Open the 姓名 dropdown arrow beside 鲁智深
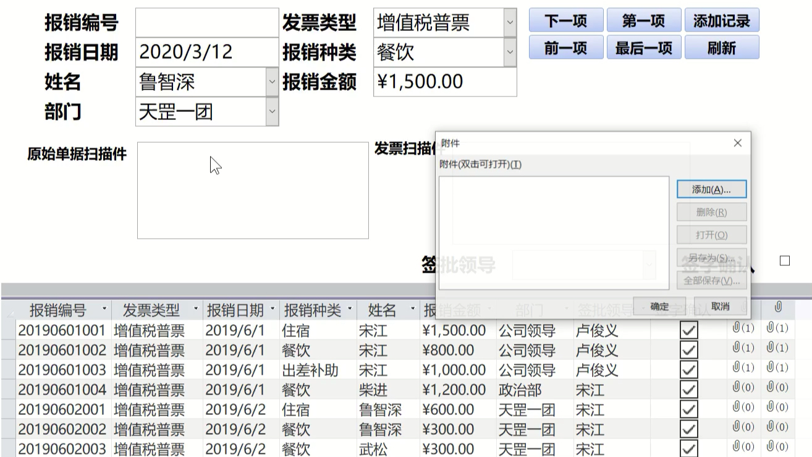The width and height of the screenshot is (812, 457). (272, 82)
